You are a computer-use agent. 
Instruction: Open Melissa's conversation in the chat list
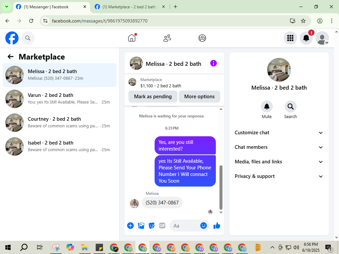[x=60, y=75]
